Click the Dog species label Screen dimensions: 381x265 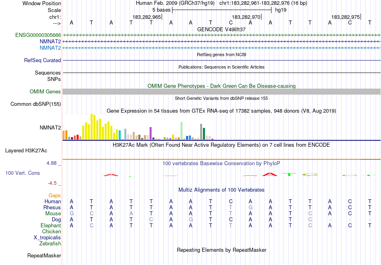point(57,220)
